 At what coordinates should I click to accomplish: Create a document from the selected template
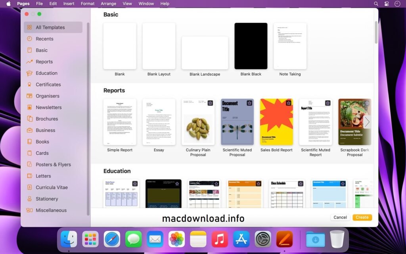click(362, 217)
